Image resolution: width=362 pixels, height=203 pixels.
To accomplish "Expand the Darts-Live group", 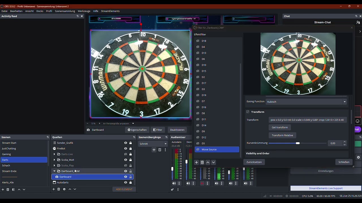I will click(54, 154).
